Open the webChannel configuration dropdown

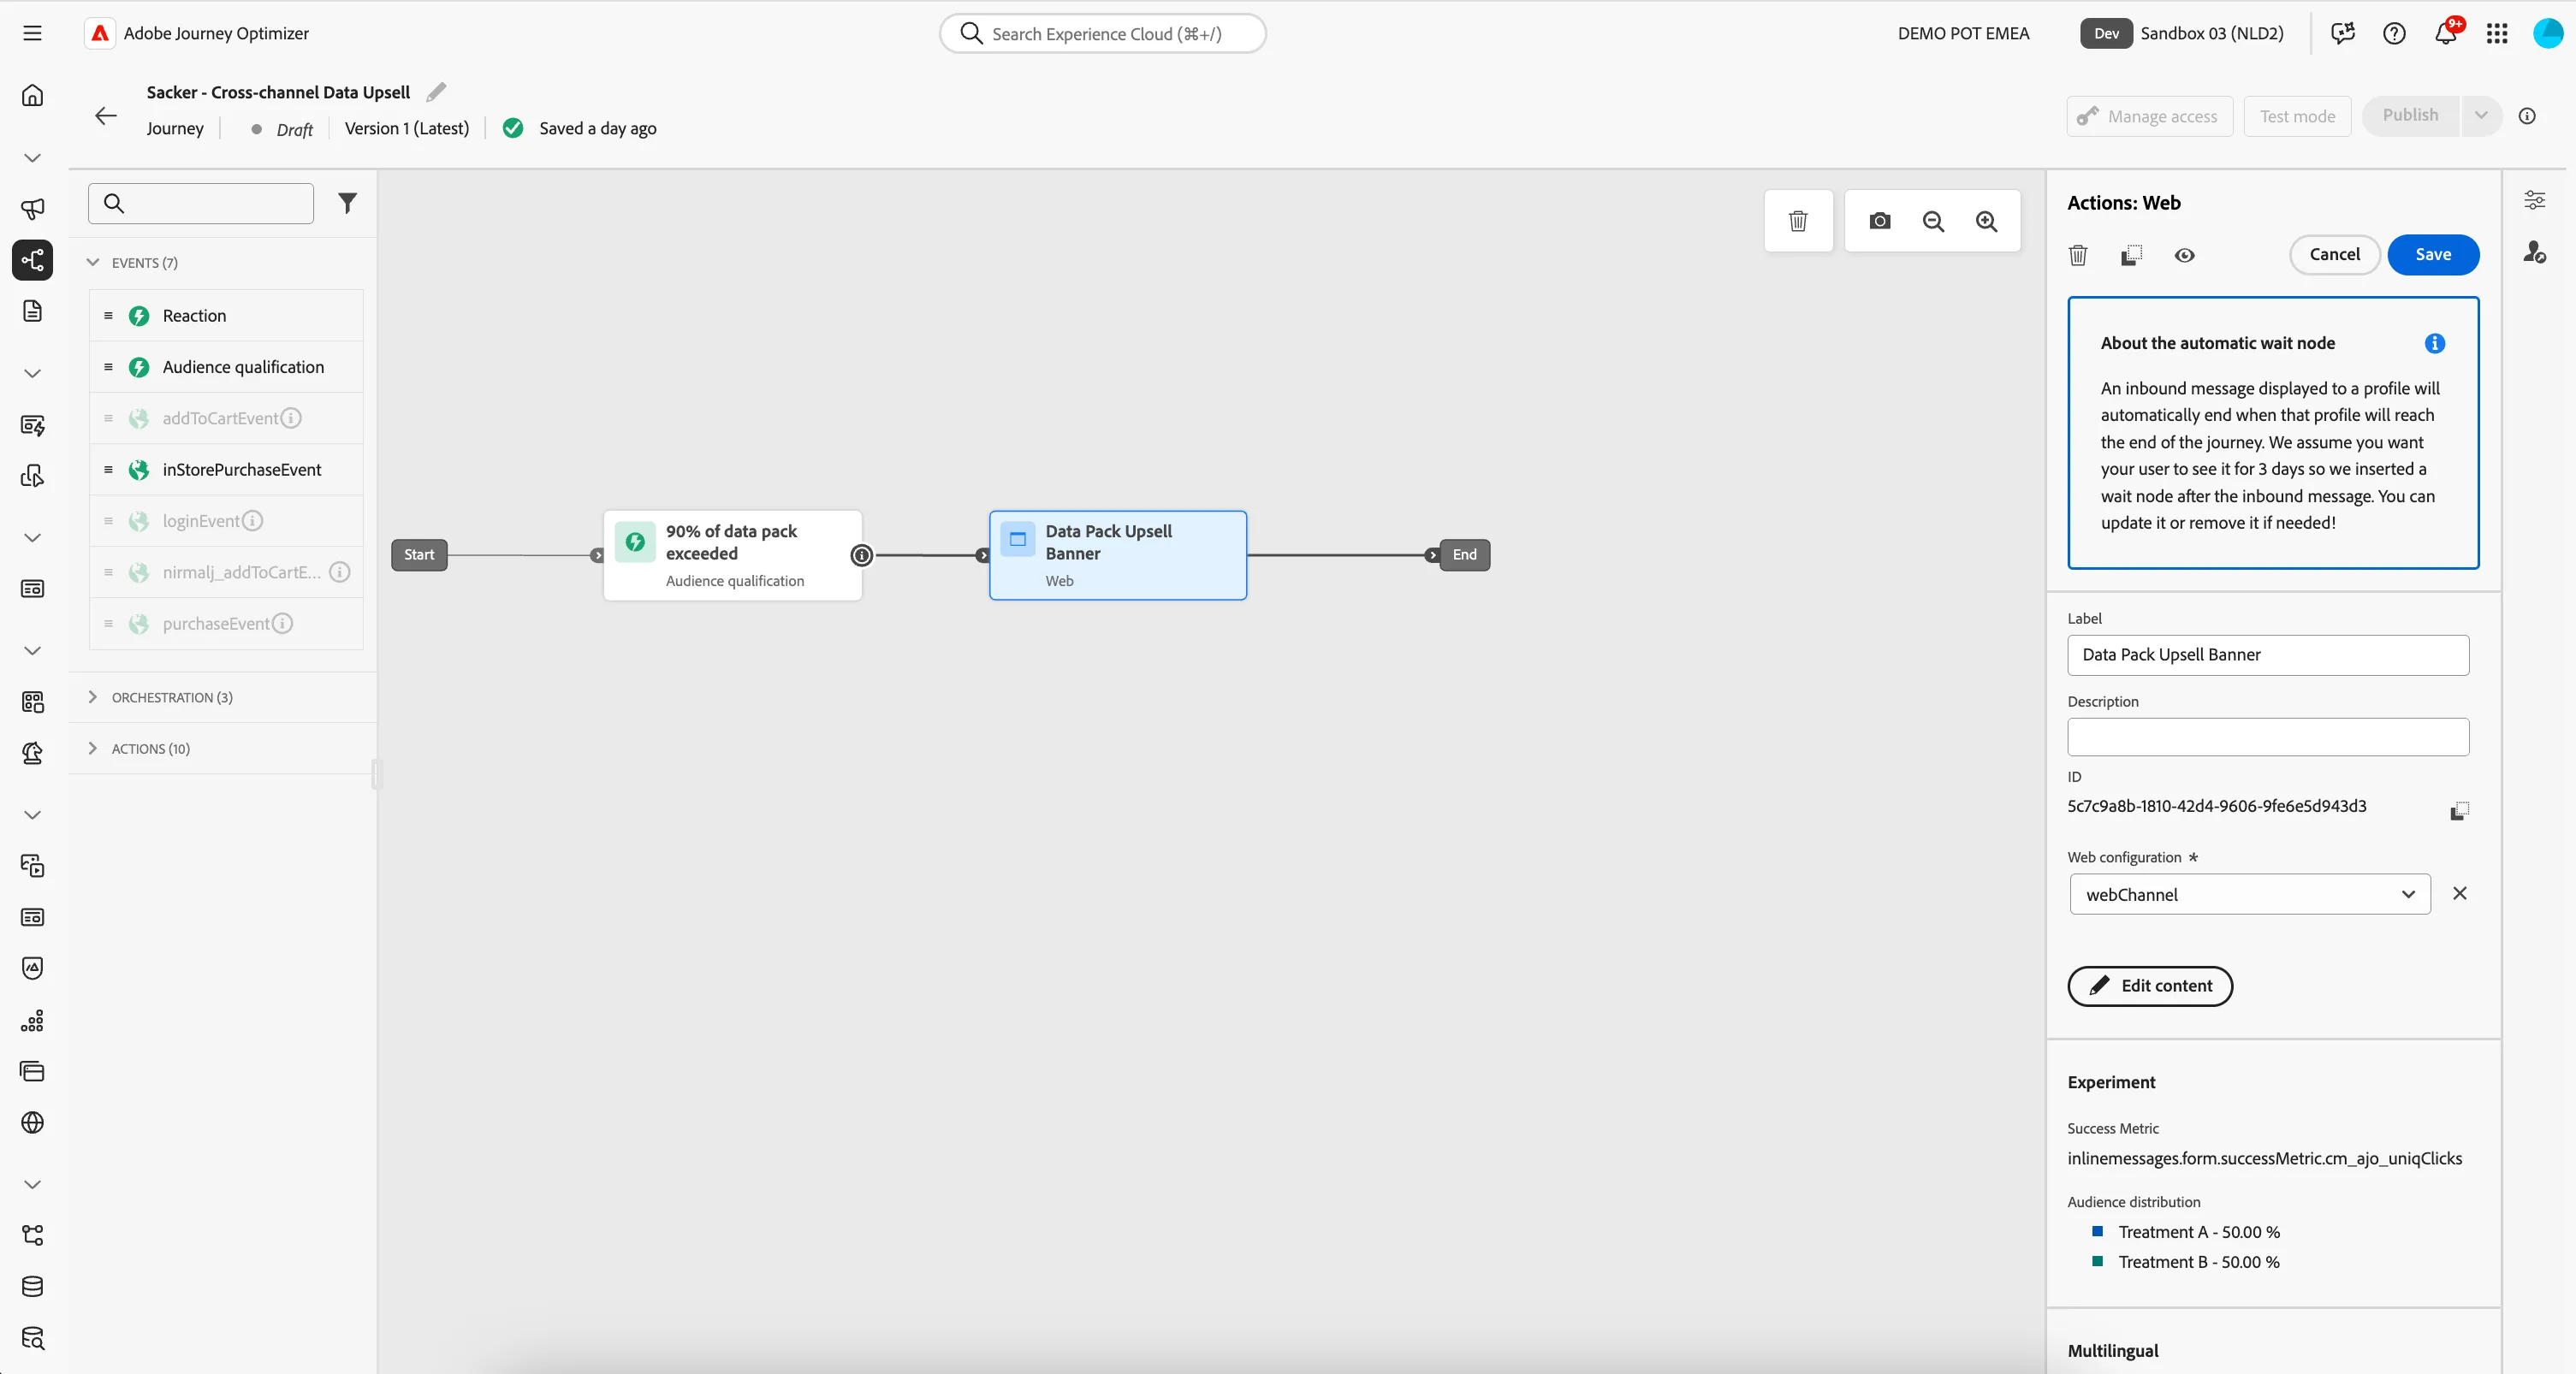click(2249, 894)
